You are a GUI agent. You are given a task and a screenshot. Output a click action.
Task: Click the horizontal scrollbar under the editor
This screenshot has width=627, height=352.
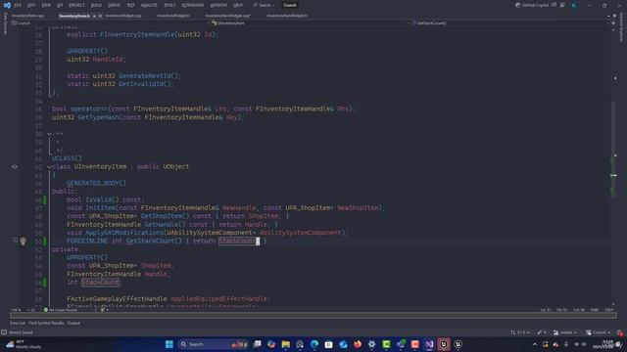[313, 315]
